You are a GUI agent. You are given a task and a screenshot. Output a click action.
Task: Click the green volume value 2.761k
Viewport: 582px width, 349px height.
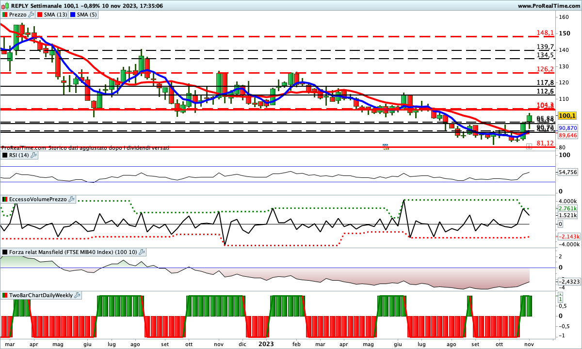pos(568,208)
